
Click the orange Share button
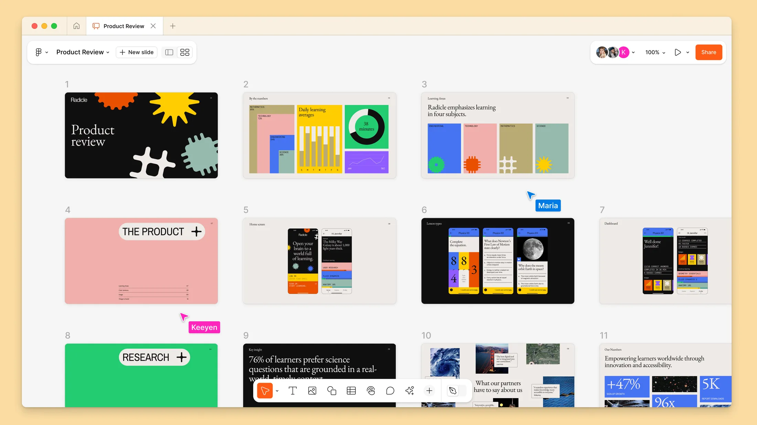[708, 52]
